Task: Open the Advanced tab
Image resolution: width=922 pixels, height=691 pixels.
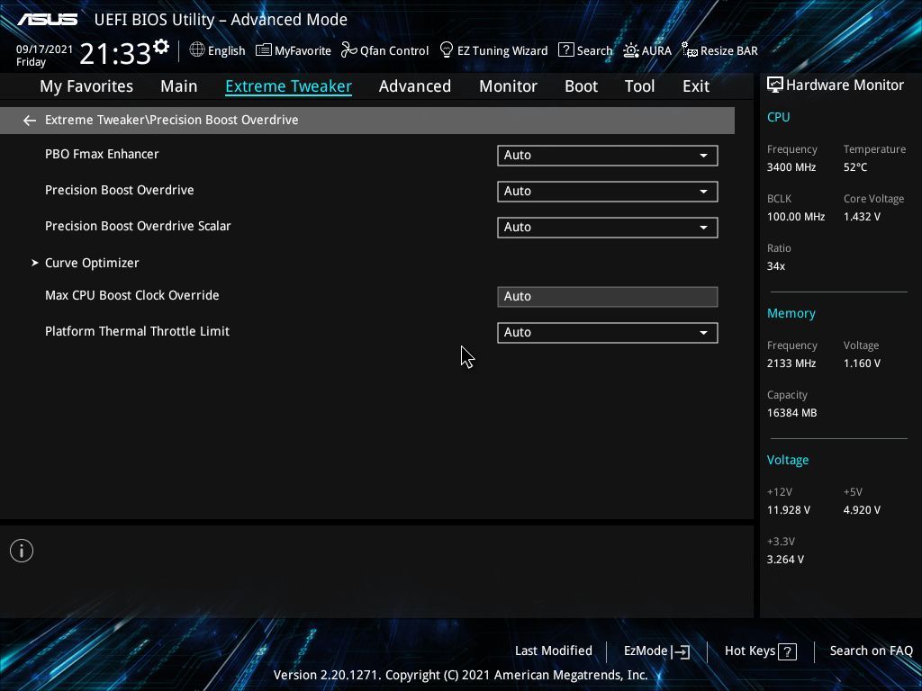Action: (415, 86)
